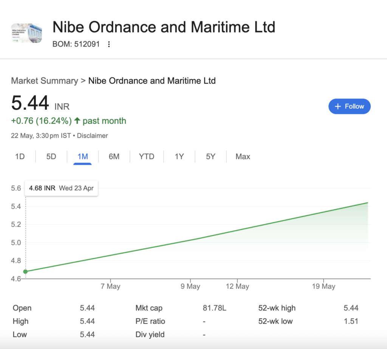This screenshot has width=387, height=349.
Task: Switch chart to 1D range
Action: pos(20,156)
